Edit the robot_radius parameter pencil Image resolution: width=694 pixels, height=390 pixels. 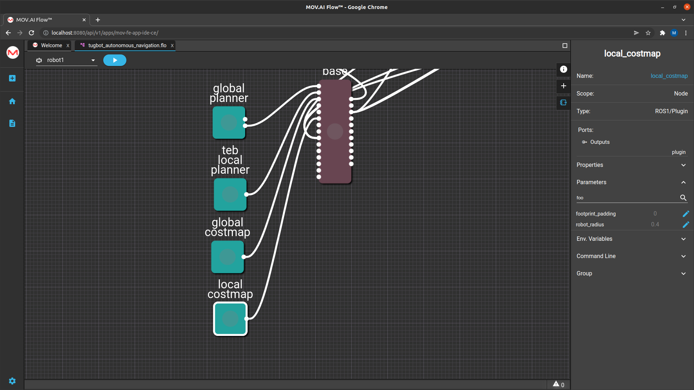click(686, 225)
